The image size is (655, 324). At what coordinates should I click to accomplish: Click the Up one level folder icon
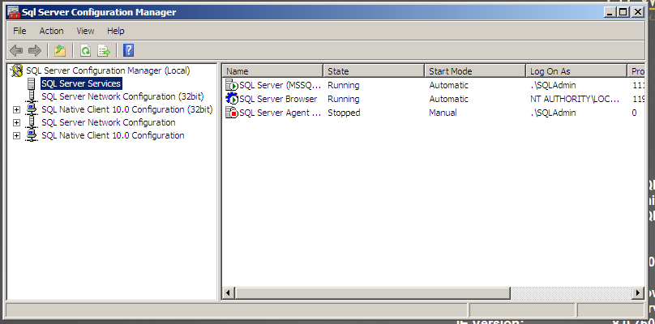60,51
